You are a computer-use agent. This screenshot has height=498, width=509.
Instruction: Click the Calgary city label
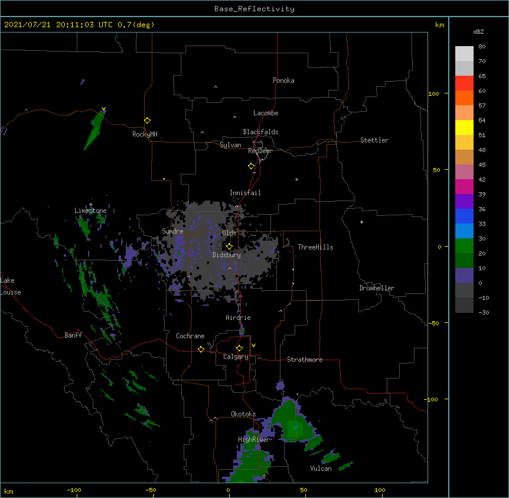pos(236,357)
